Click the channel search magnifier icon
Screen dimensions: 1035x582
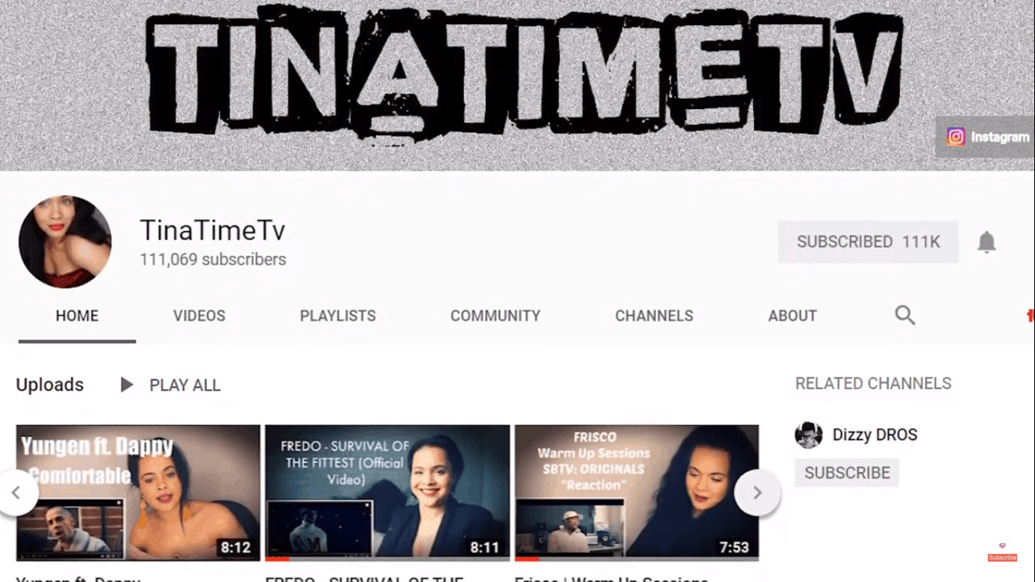905,315
